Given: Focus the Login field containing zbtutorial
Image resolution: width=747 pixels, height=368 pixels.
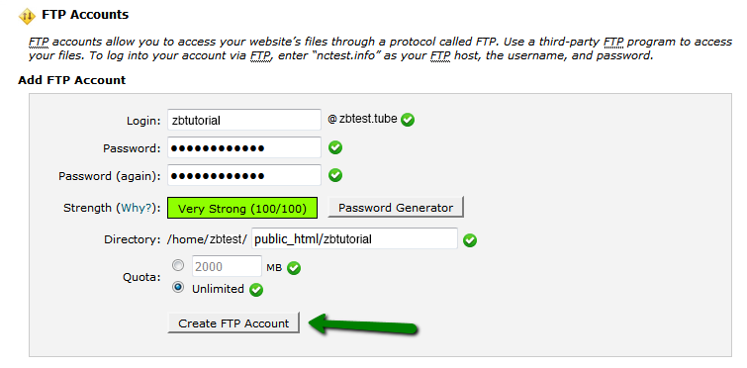Looking at the screenshot, I should pyautogui.click(x=244, y=120).
